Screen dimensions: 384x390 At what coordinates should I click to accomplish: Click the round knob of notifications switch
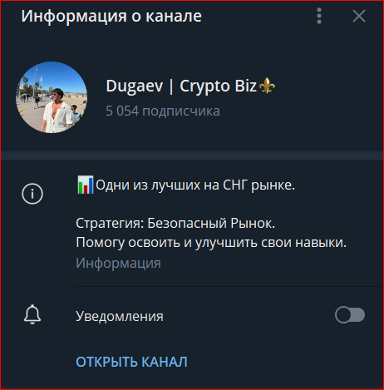tap(343, 315)
